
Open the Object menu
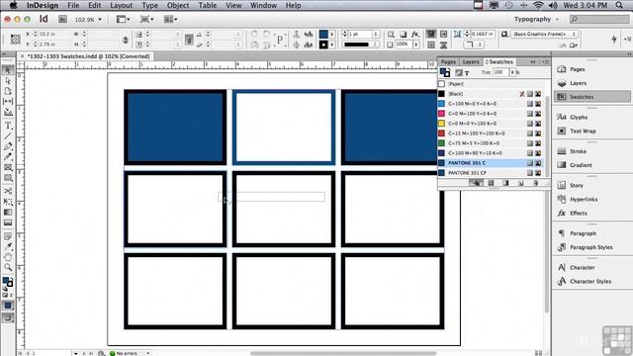178,5
